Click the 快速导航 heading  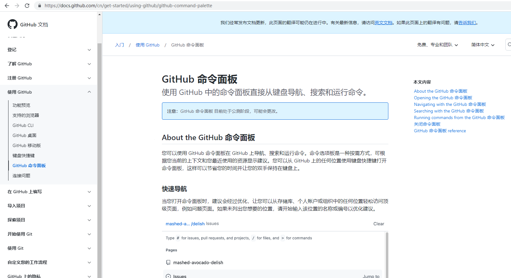pyautogui.click(x=174, y=189)
